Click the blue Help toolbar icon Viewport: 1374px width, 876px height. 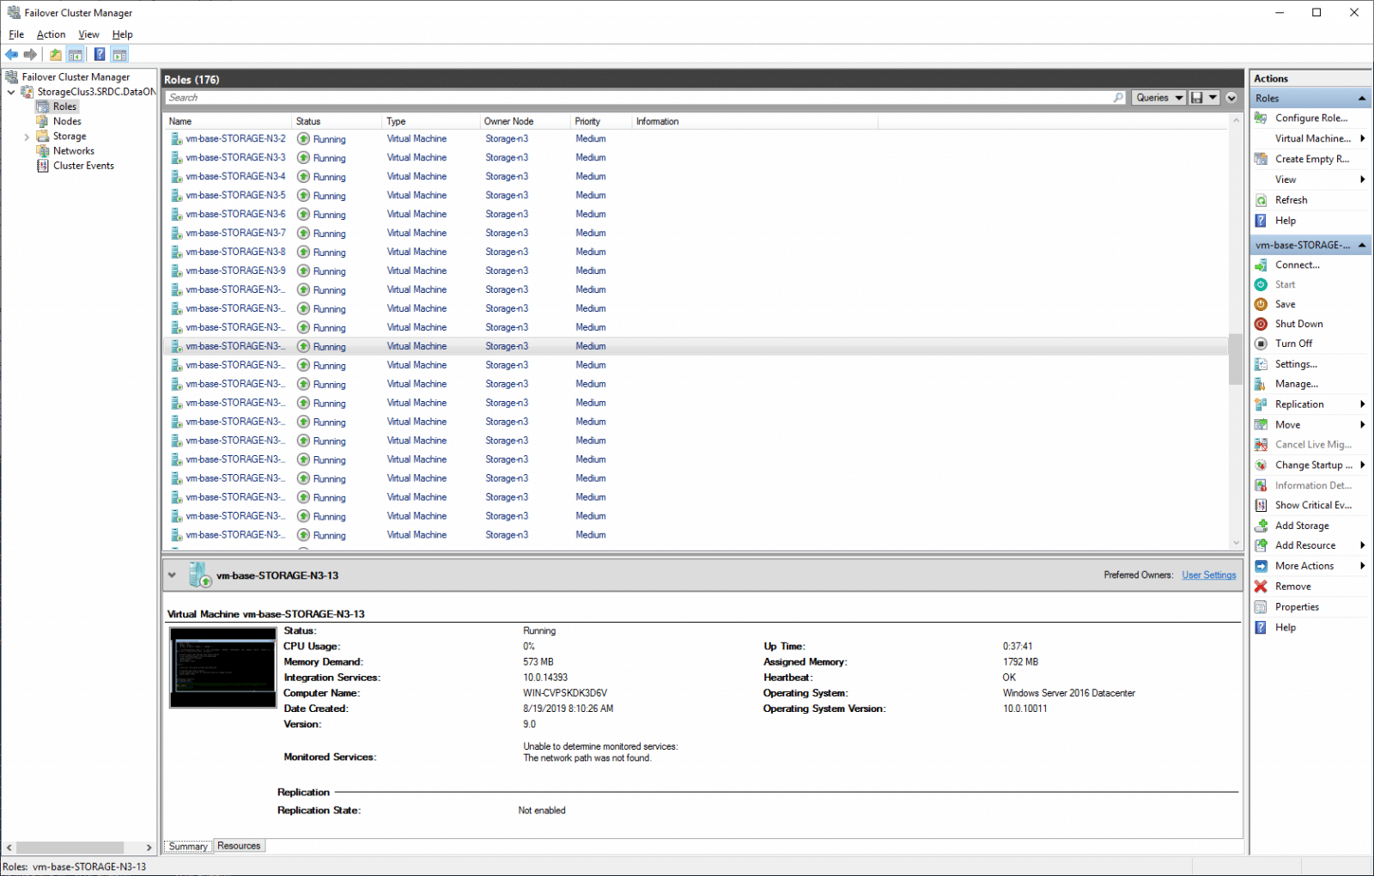(100, 55)
